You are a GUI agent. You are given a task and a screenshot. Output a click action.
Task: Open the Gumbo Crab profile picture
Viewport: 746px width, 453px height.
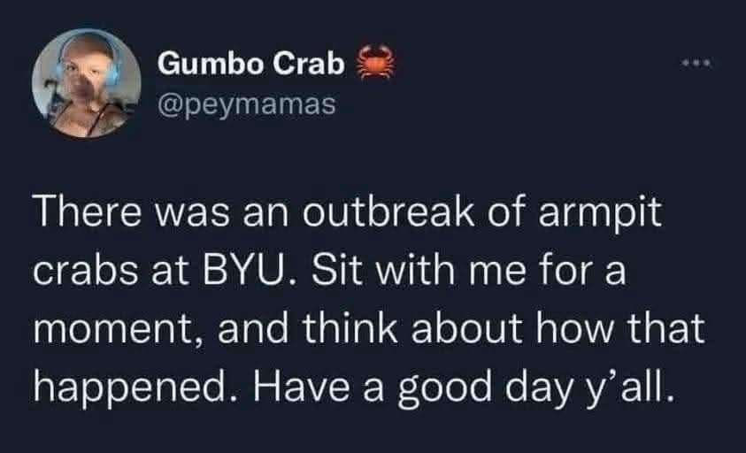(87, 82)
